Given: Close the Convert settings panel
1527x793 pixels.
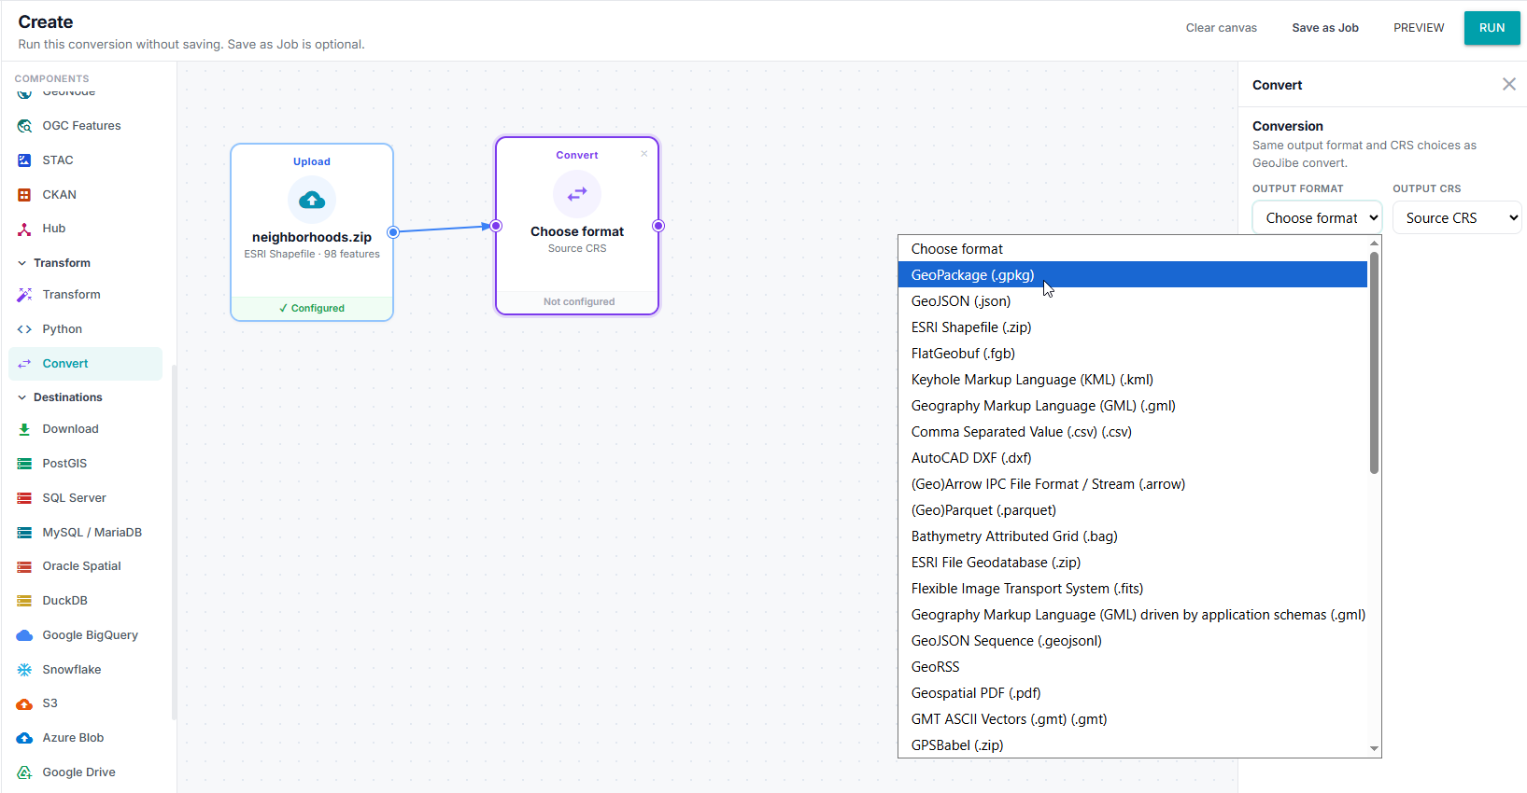Looking at the screenshot, I should click(1509, 84).
